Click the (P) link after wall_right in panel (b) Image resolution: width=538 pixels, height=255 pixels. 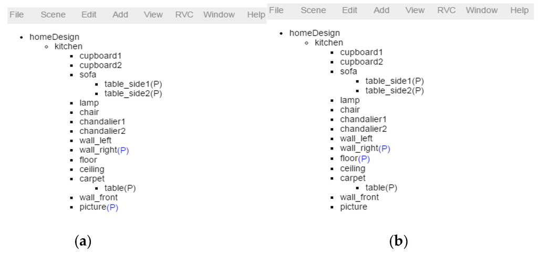click(x=384, y=148)
